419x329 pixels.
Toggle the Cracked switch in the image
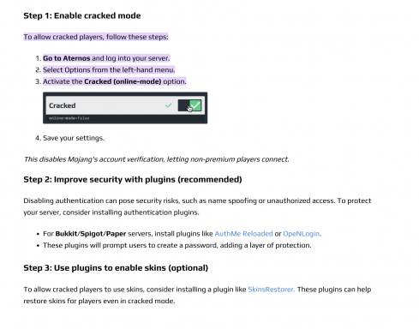[189, 105]
